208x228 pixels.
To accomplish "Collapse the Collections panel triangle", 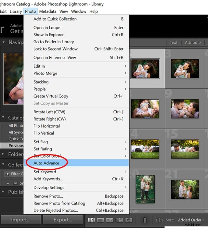I will [x=3, y=164].
